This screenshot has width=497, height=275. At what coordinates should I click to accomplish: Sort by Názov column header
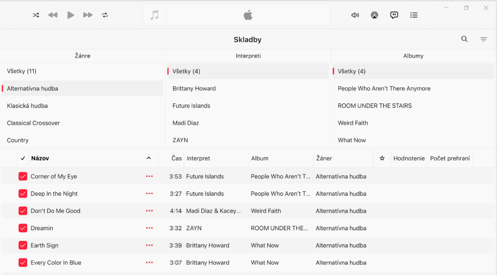tap(40, 158)
